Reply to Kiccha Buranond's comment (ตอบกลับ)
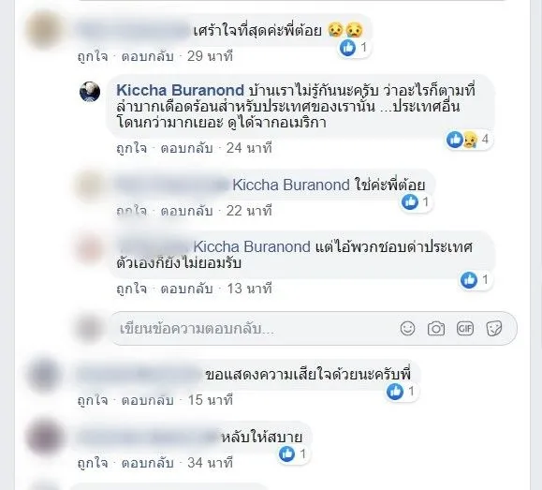The image size is (542, 490). coord(186,148)
